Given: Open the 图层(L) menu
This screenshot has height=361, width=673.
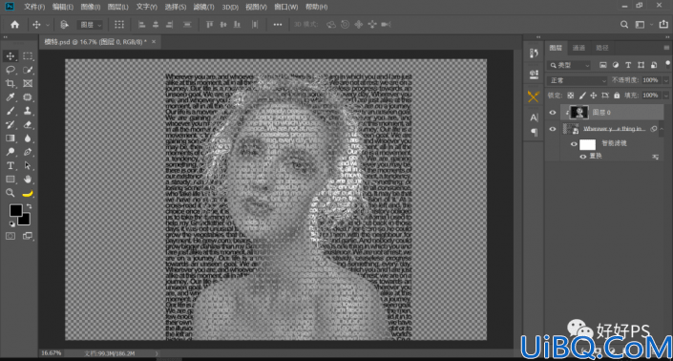Looking at the screenshot, I should pos(118,7).
